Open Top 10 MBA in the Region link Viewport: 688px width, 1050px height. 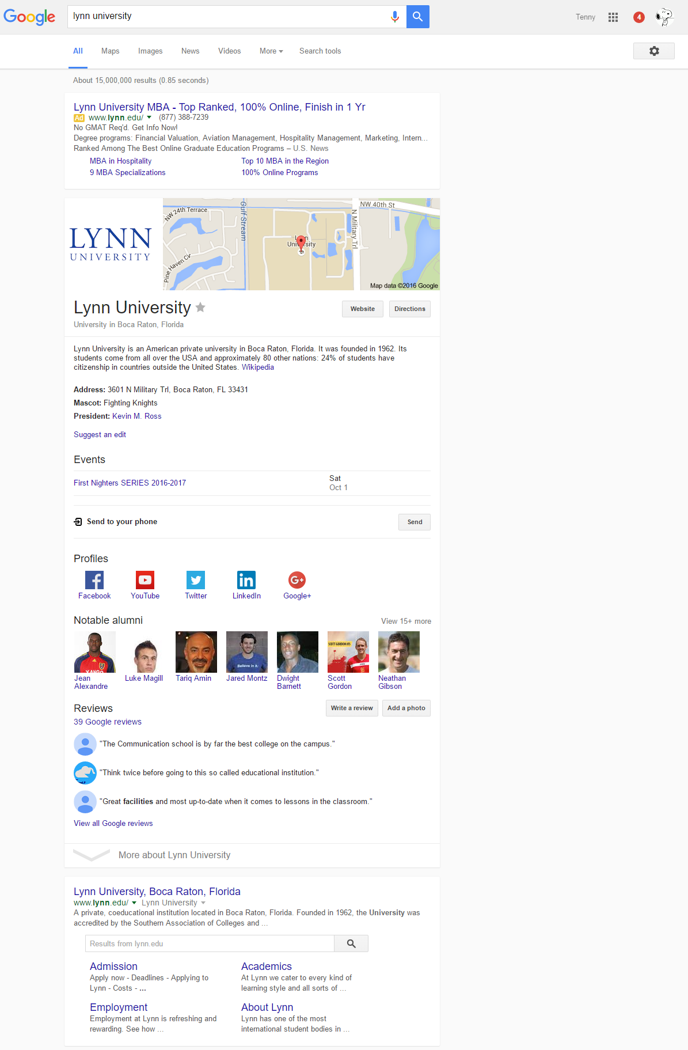pos(285,161)
